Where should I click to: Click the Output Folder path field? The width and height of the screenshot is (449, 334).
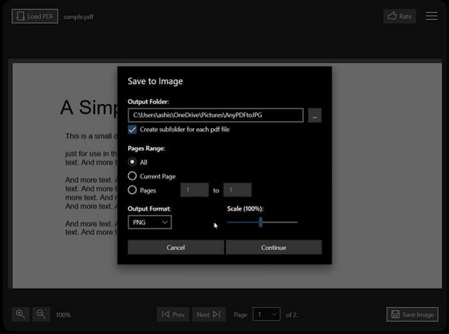[x=215, y=115]
